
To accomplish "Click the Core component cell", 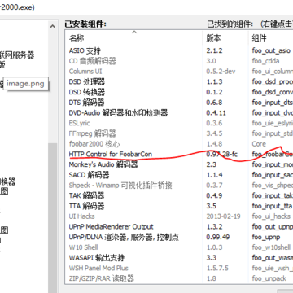I will (259, 144).
